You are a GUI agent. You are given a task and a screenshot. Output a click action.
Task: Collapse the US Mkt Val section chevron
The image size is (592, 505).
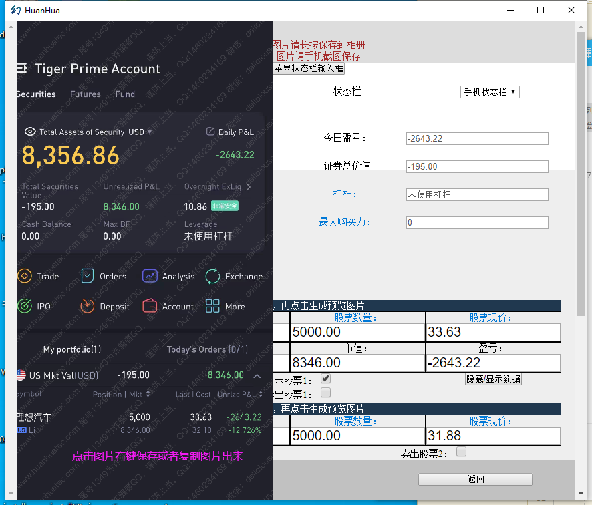[257, 375]
